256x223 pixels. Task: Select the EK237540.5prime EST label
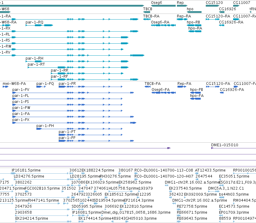[x=186, y=188]
